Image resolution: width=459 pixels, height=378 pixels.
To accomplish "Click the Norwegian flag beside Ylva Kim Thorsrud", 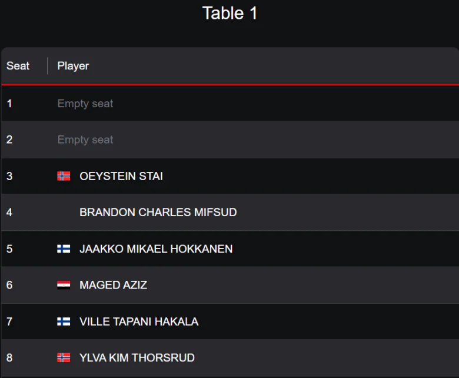I will pyautogui.click(x=64, y=357).
